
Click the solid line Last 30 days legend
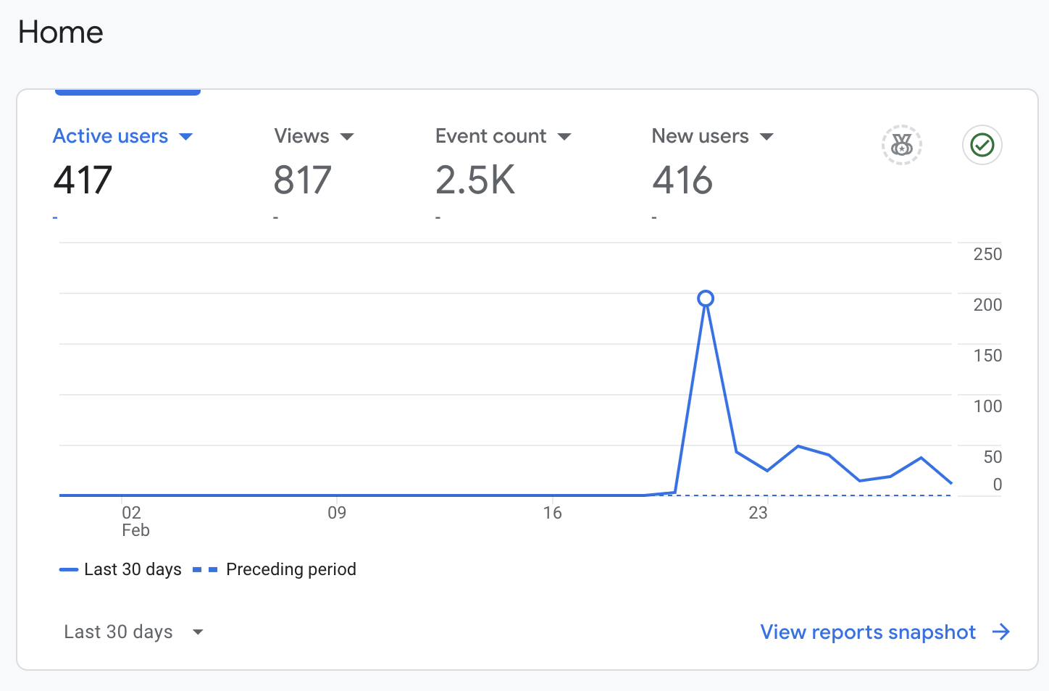tap(120, 569)
